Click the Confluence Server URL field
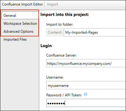This screenshot has height=111, width=126. pos(86,63)
